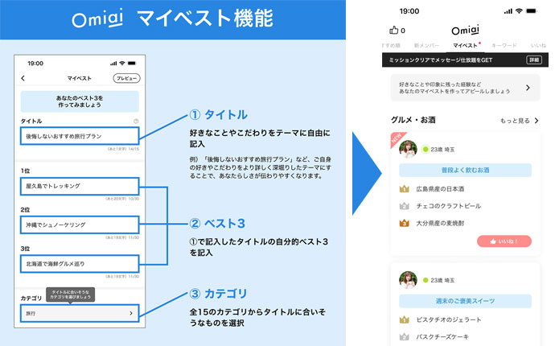The width and height of the screenshot is (555, 346).
Task: Tap the chevron arrow after もっと見る
Action: (536, 121)
